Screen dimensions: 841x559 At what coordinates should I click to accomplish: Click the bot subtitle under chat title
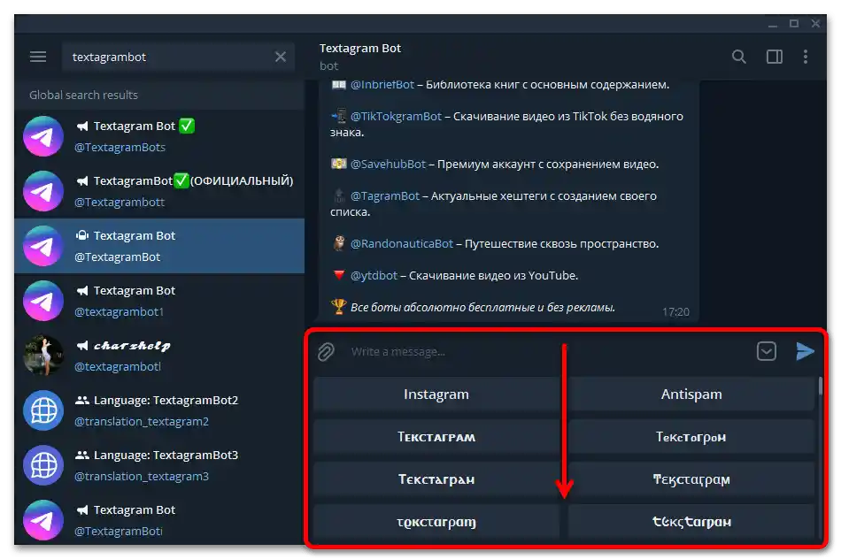[328, 66]
